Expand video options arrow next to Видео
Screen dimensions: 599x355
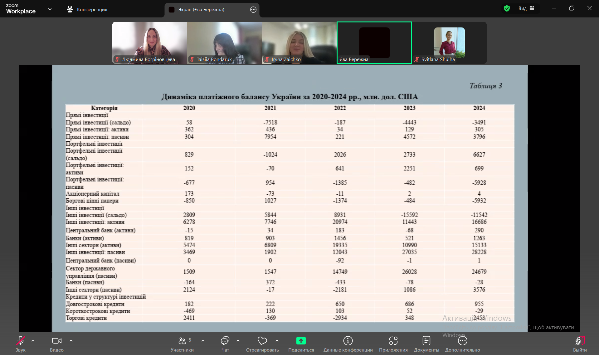71,341
